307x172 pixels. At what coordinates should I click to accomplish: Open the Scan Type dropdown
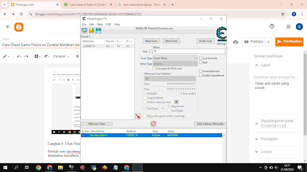[175, 58]
